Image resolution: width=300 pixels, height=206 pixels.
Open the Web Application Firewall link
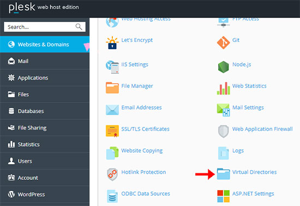[x=262, y=129]
